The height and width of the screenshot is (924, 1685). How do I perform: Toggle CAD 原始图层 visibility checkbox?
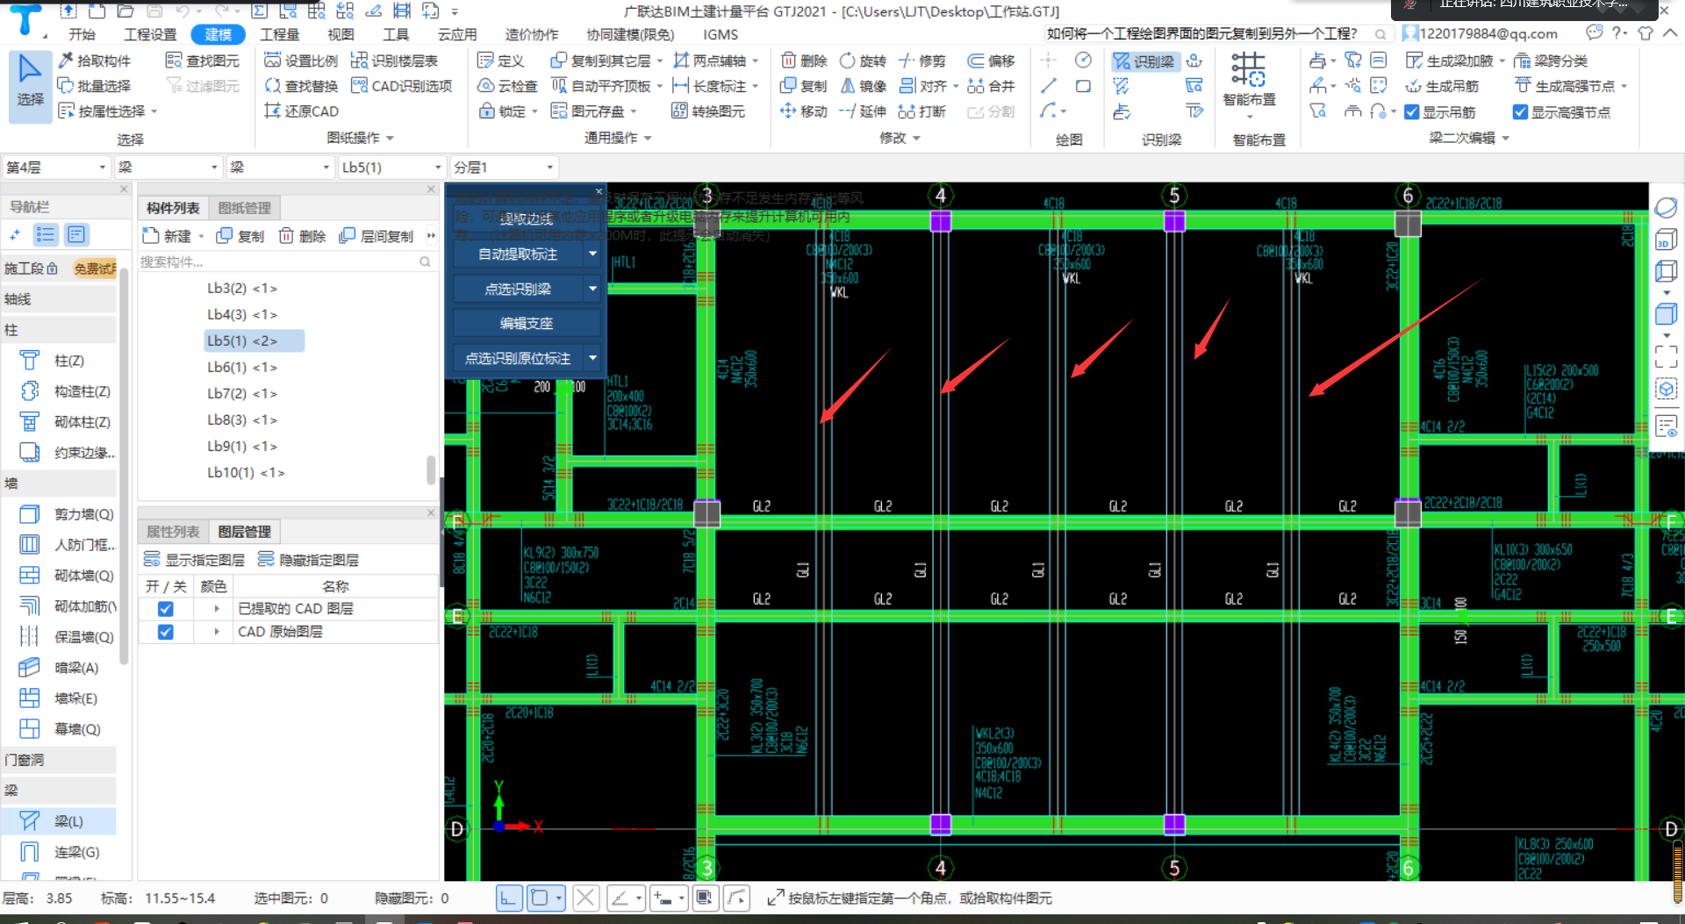coord(165,632)
